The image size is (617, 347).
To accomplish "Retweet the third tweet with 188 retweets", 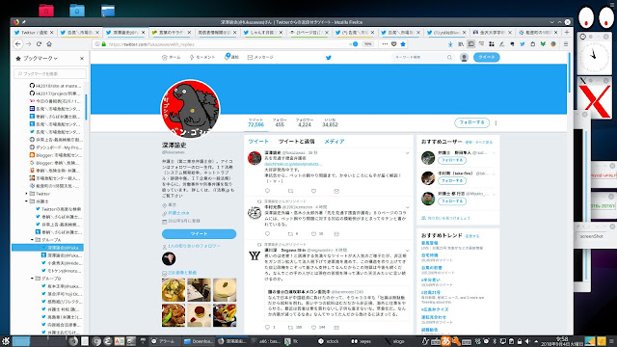I will tap(291, 328).
